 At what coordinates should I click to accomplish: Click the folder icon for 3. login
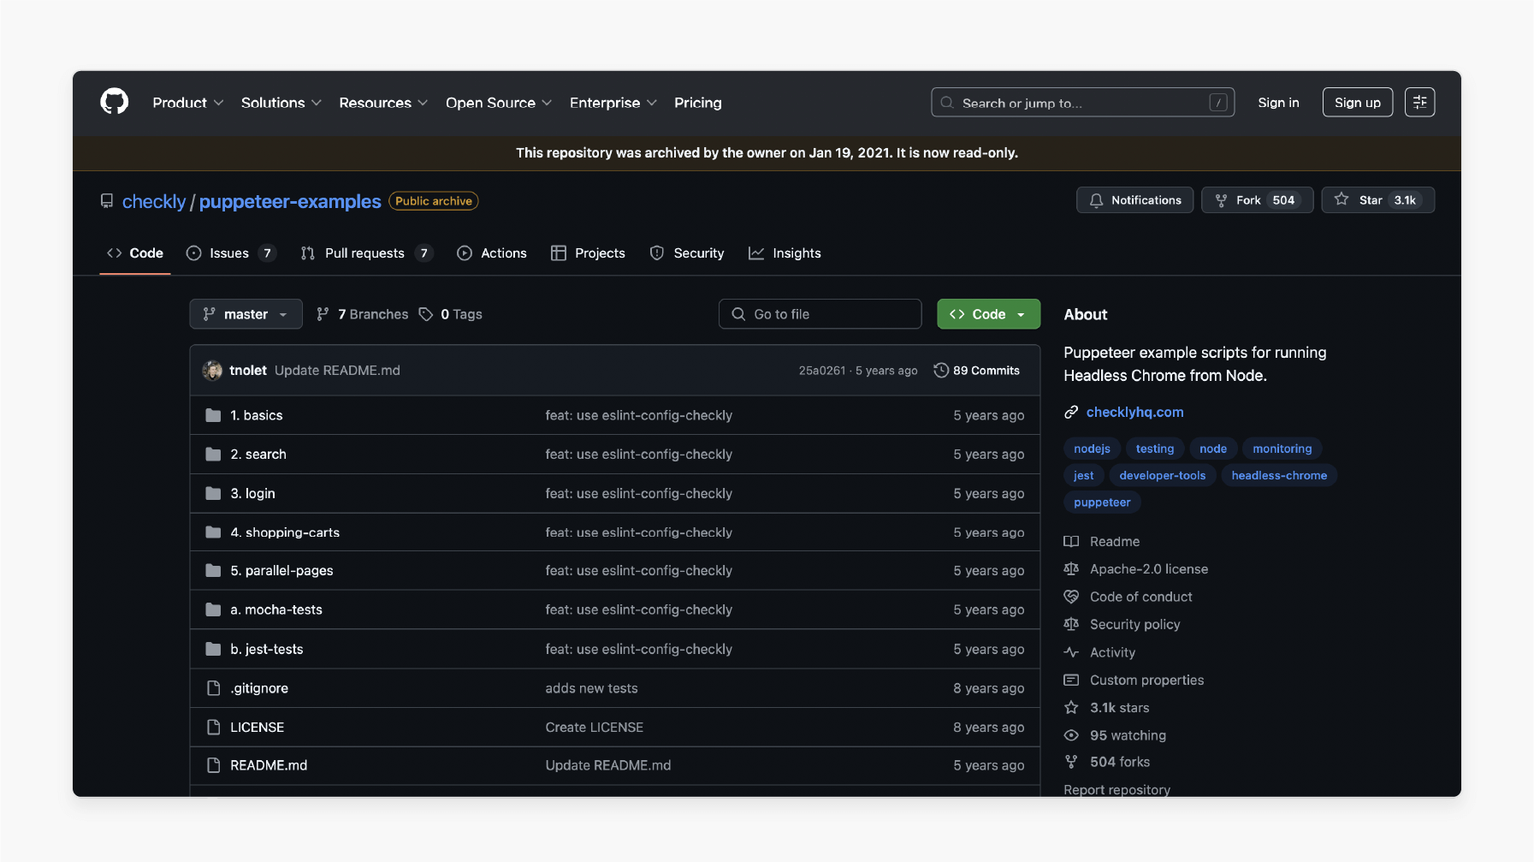(213, 494)
